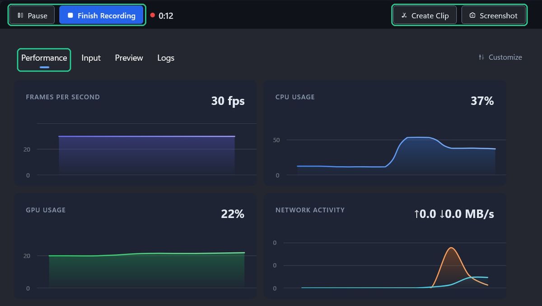Select the Performance tab
Screen dimensions: 542x306
(x=44, y=59)
